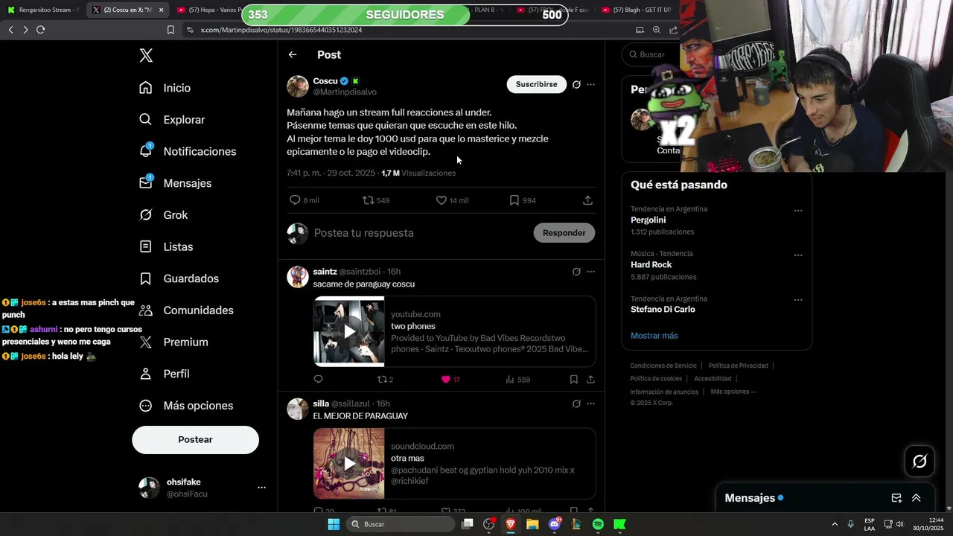
Task: Click Grok icon on saintz reply
Action: point(576,272)
